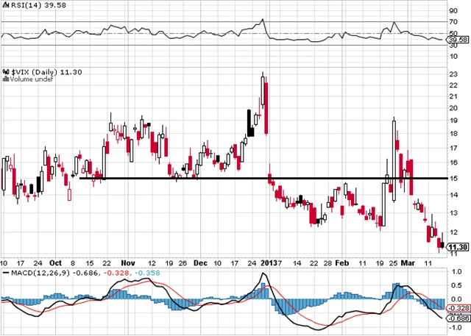Screen dimensions: 471x336
Task: Click the MACD(12,26,9) legend text
Action: (36, 272)
